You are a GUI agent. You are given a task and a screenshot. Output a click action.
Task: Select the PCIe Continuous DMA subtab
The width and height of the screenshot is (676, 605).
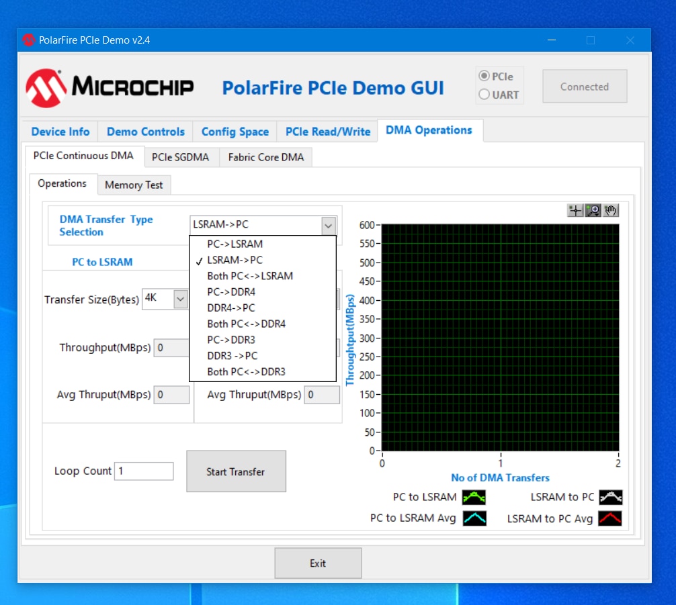(83, 156)
